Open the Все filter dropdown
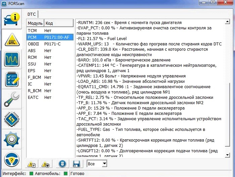This screenshot has height=177, width=235. 97,164
